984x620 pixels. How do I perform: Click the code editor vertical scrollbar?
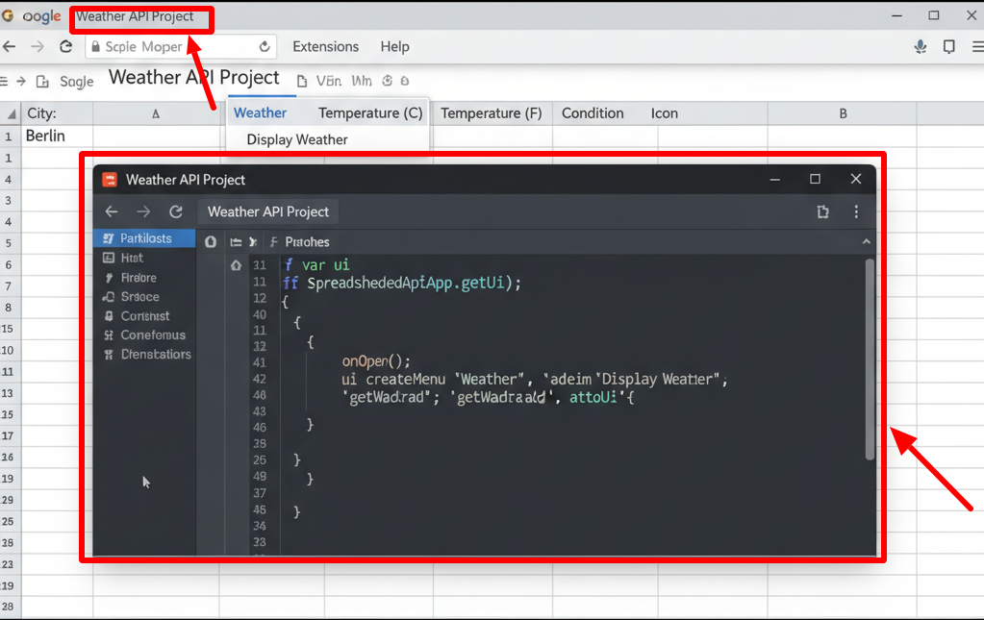point(870,360)
